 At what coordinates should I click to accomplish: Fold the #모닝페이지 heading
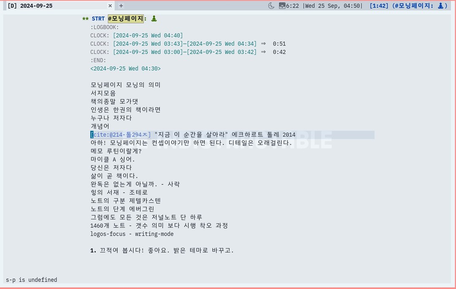click(125, 19)
